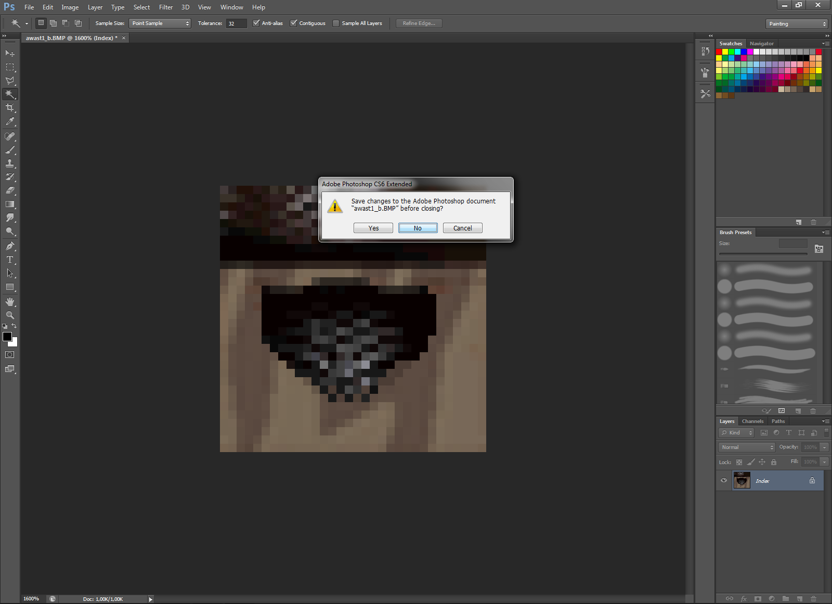Select the Move tool

10,54
